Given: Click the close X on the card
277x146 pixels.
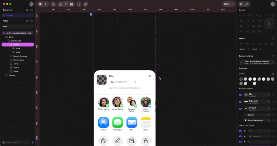Looking at the screenshot, I should pyautogui.click(x=150, y=76).
